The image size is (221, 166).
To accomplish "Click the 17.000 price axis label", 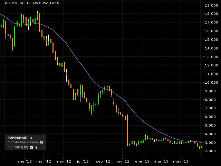I will [x=211, y=22].
